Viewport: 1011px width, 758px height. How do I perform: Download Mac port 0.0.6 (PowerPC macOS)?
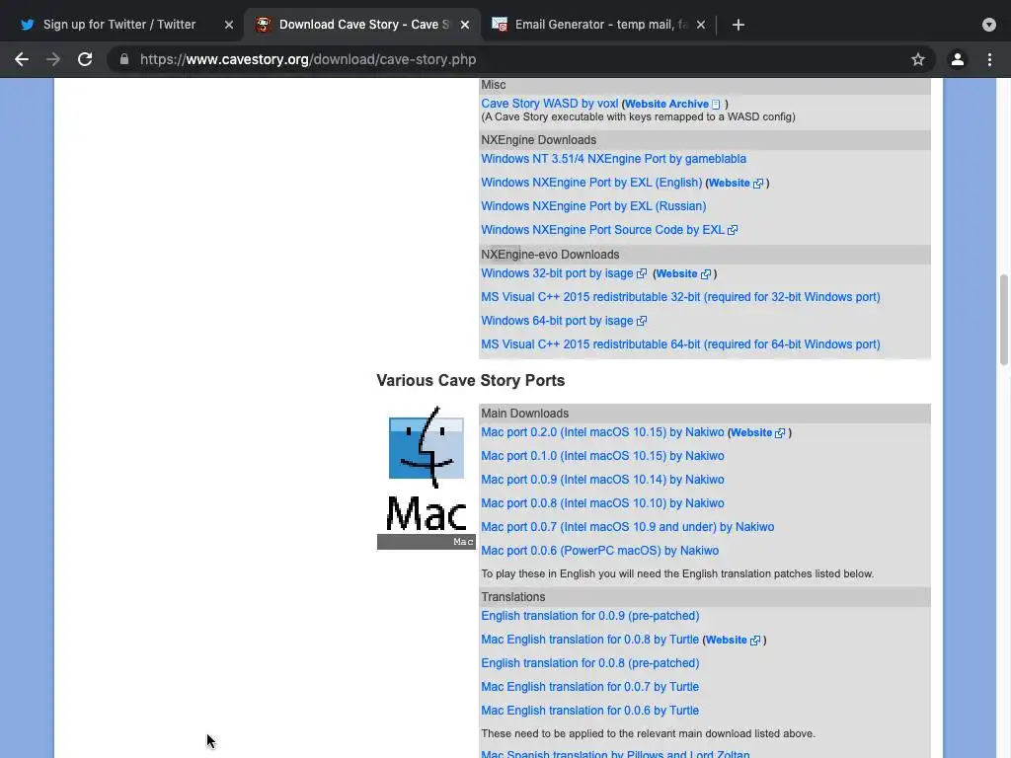pyautogui.click(x=599, y=551)
